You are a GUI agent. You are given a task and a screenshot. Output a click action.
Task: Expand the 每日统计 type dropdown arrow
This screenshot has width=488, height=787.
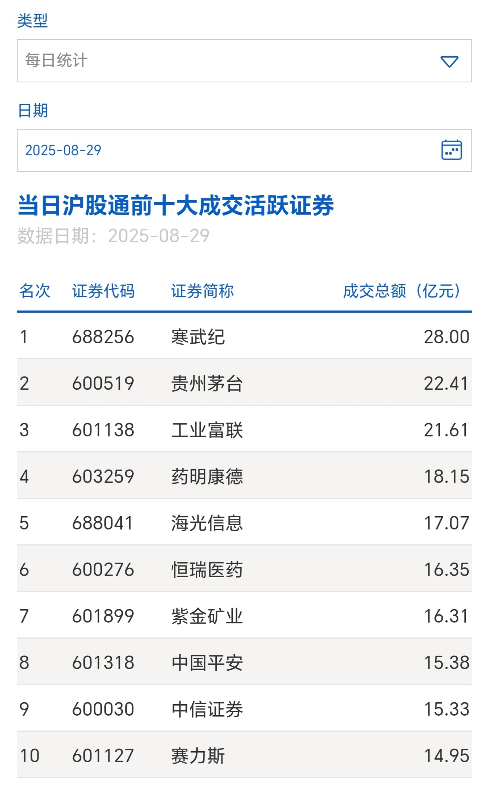point(449,61)
